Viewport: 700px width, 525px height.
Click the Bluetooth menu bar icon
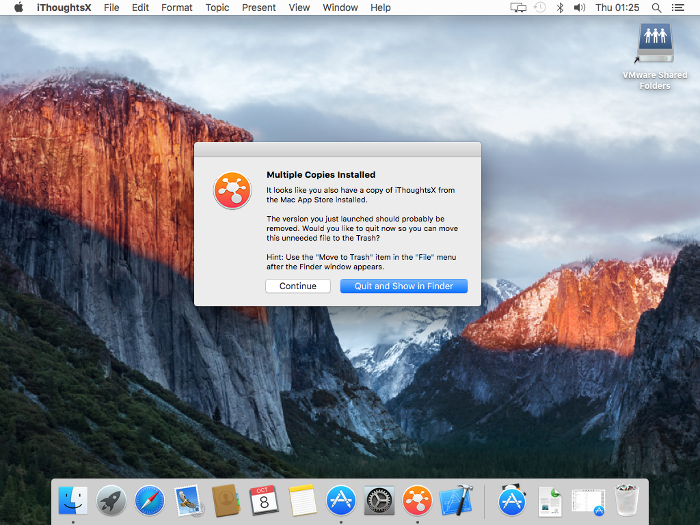coord(560,8)
